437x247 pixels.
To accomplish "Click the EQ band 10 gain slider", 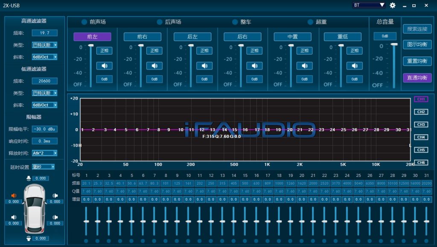I will coord(188,222).
